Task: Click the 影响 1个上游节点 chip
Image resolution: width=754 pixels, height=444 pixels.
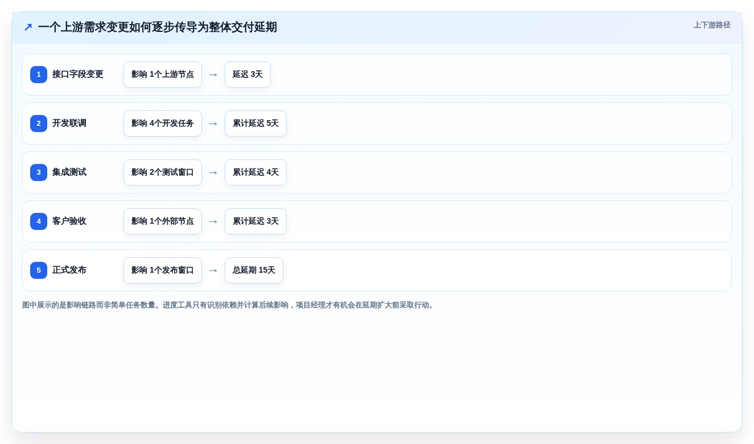Action: click(163, 75)
